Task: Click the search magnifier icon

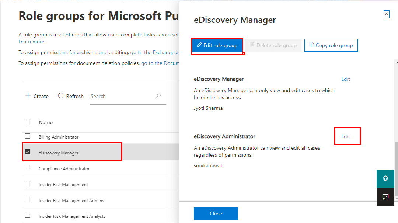Action: [158, 96]
